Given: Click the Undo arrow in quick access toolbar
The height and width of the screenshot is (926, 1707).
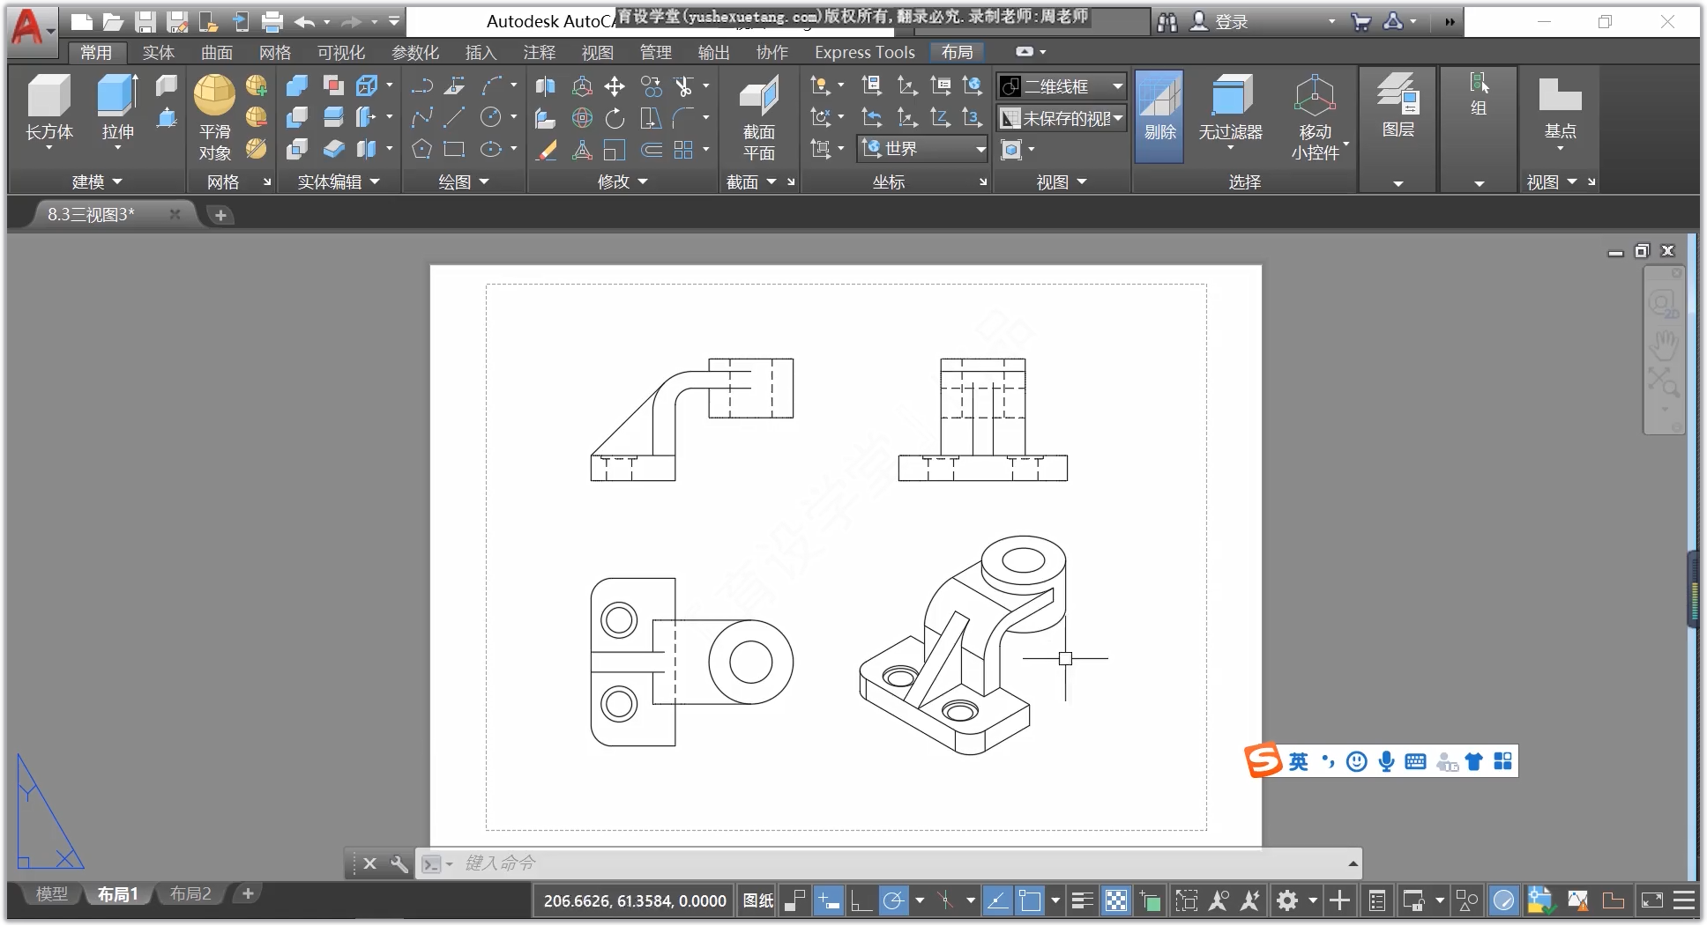Looking at the screenshot, I should coord(305,22).
